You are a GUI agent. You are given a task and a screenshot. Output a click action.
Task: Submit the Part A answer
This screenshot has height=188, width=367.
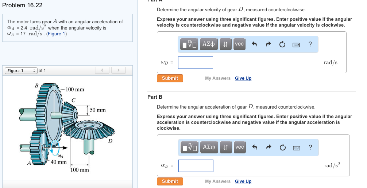170,78
